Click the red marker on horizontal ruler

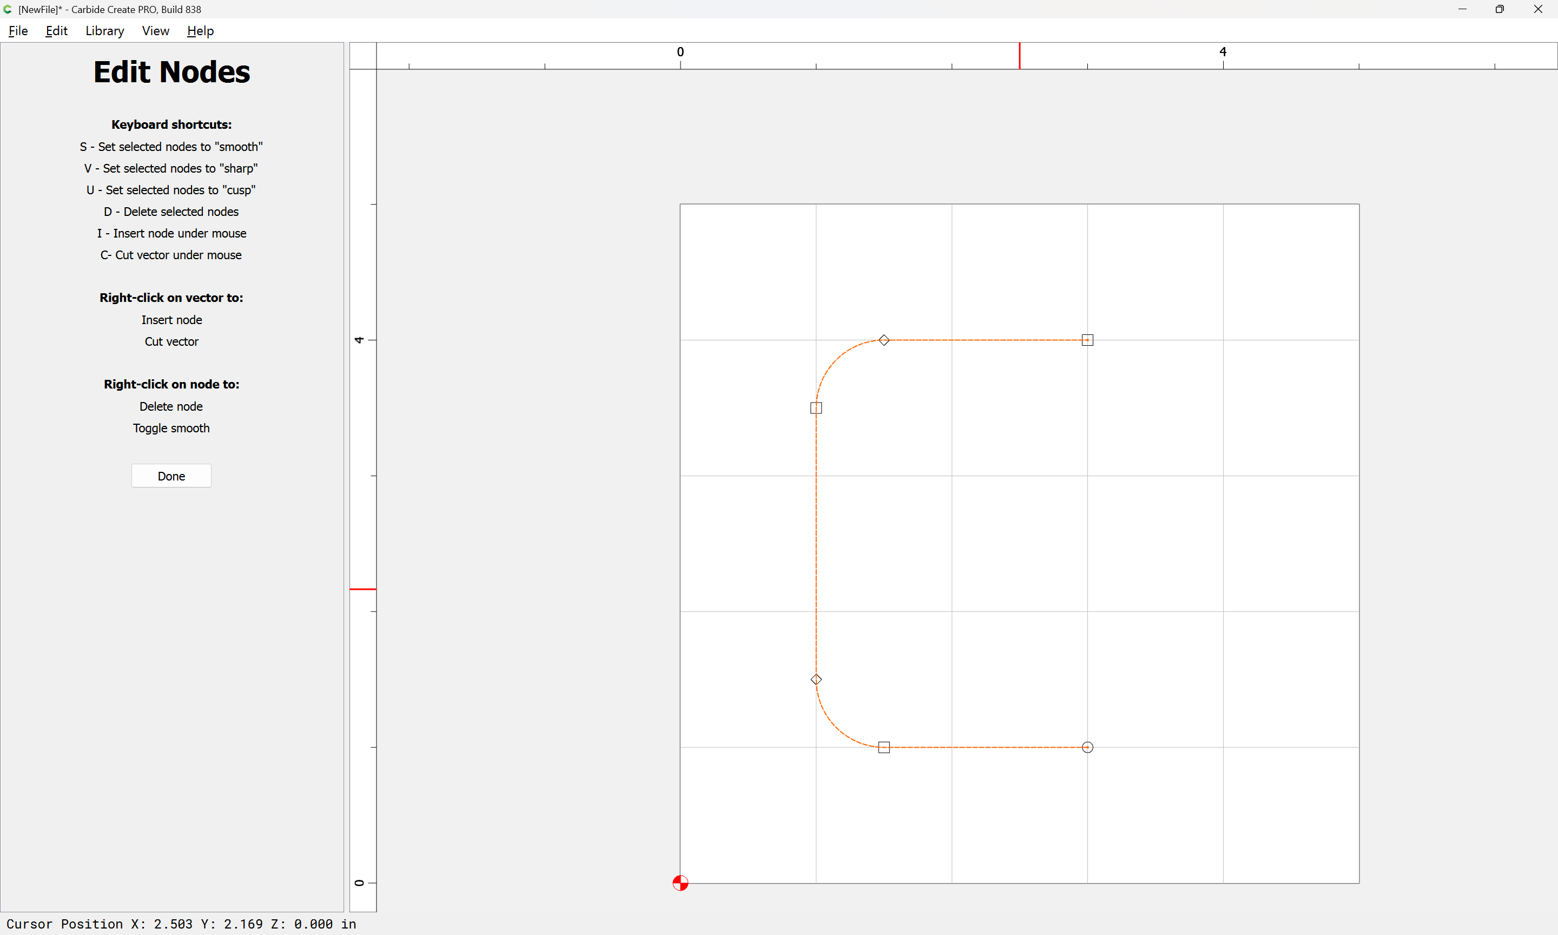point(1020,56)
